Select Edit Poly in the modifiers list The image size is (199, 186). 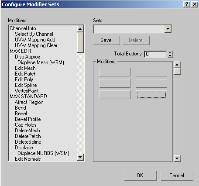pos(24,79)
